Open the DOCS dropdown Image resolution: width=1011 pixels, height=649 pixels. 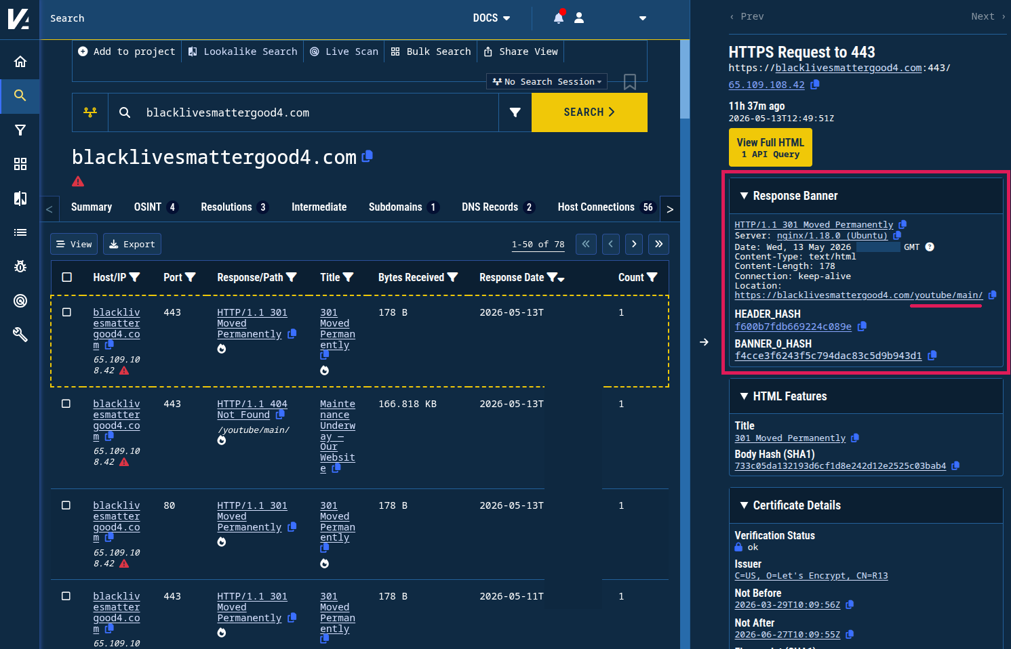[492, 18]
